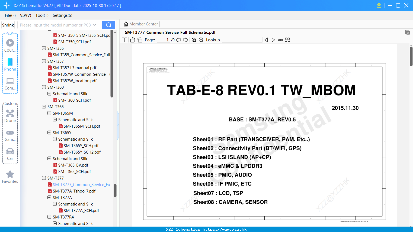The image size is (413, 232).
Task: Click tree panel scrollbar thumb
Action: click(115, 191)
